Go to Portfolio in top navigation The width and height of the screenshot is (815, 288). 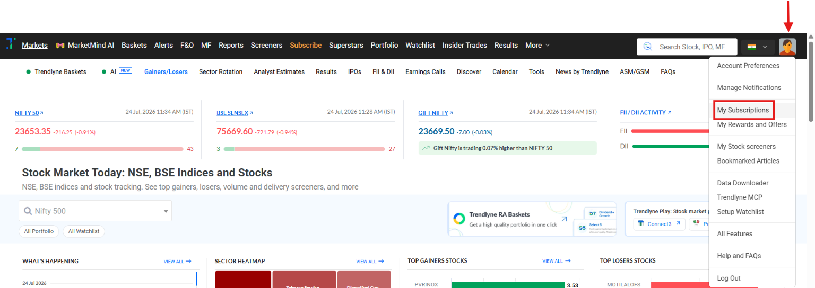coord(384,45)
